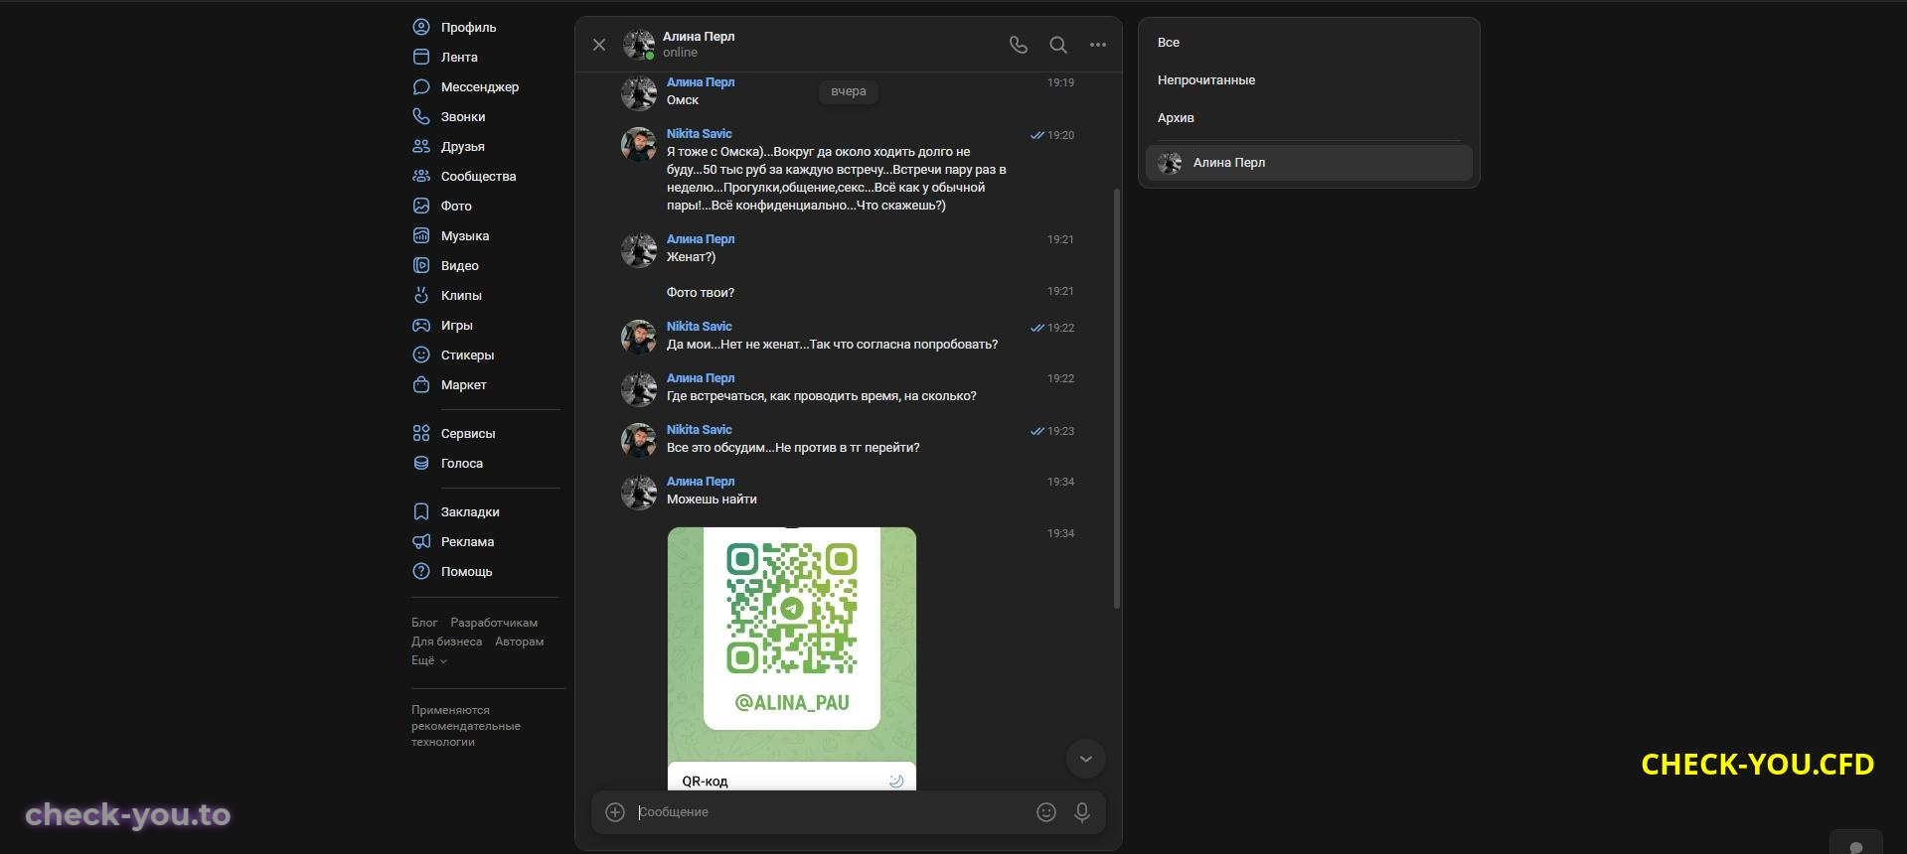
Task: Open Алина Перл chat in conversation list
Action: 1309,163
